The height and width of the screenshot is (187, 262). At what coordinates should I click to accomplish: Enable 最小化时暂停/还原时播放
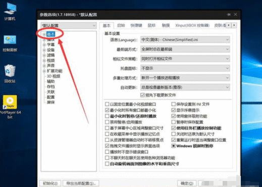point(107,116)
